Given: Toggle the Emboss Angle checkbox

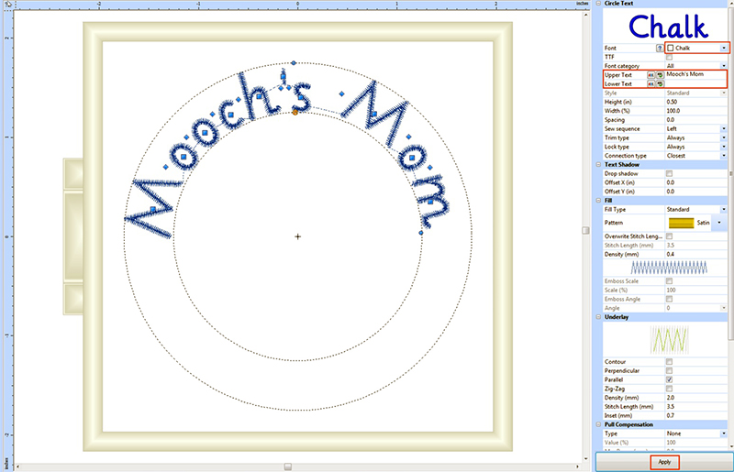Looking at the screenshot, I should coord(670,299).
